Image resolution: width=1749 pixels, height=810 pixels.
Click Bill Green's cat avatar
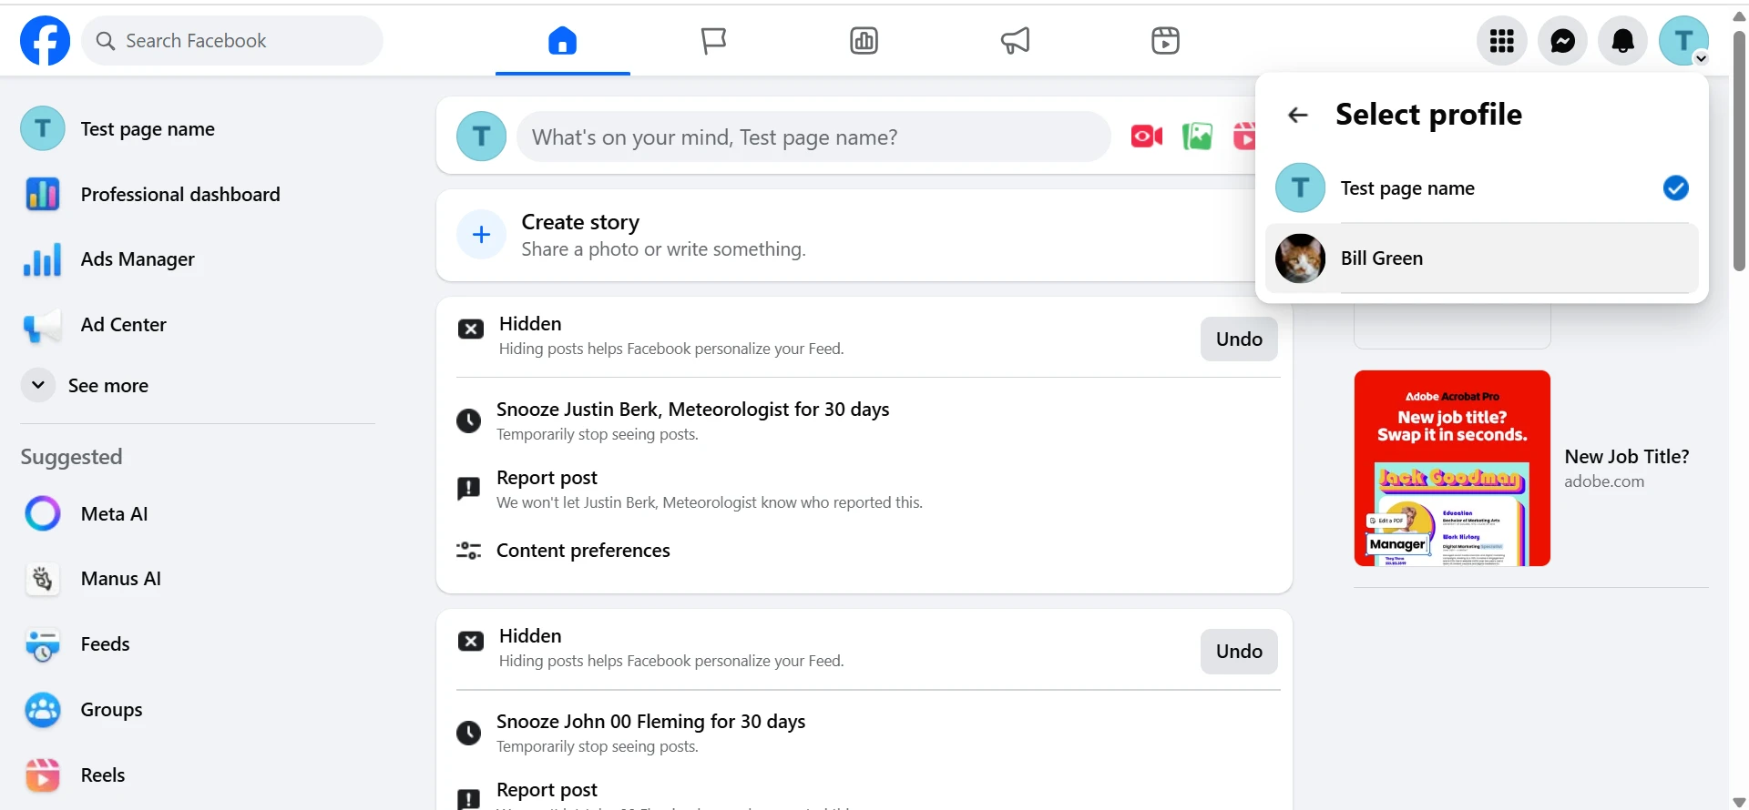1300,258
